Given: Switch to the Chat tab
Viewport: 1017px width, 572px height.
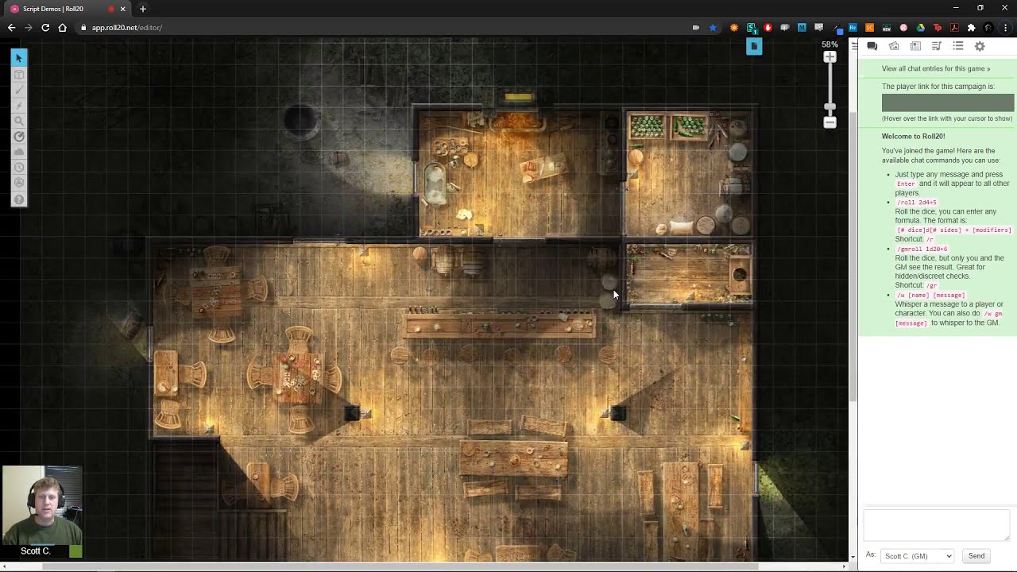Looking at the screenshot, I should pos(872,46).
